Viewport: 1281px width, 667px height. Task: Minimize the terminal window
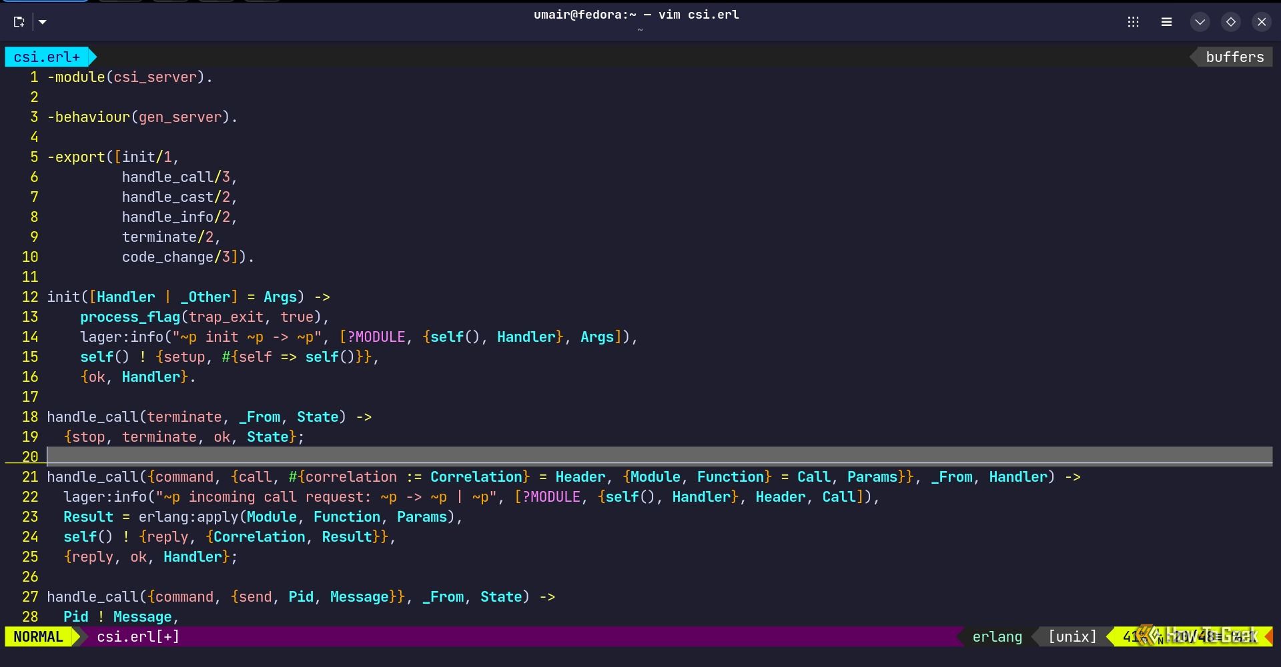(x=1200, y=22)
